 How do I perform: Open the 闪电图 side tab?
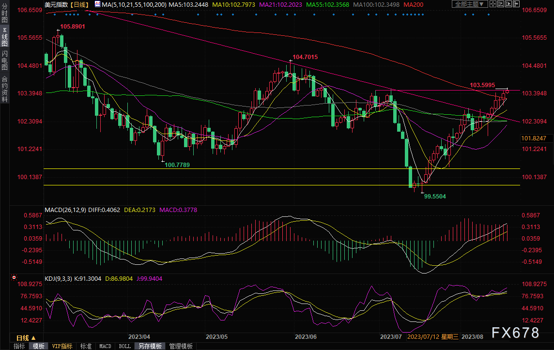[4, 60]
